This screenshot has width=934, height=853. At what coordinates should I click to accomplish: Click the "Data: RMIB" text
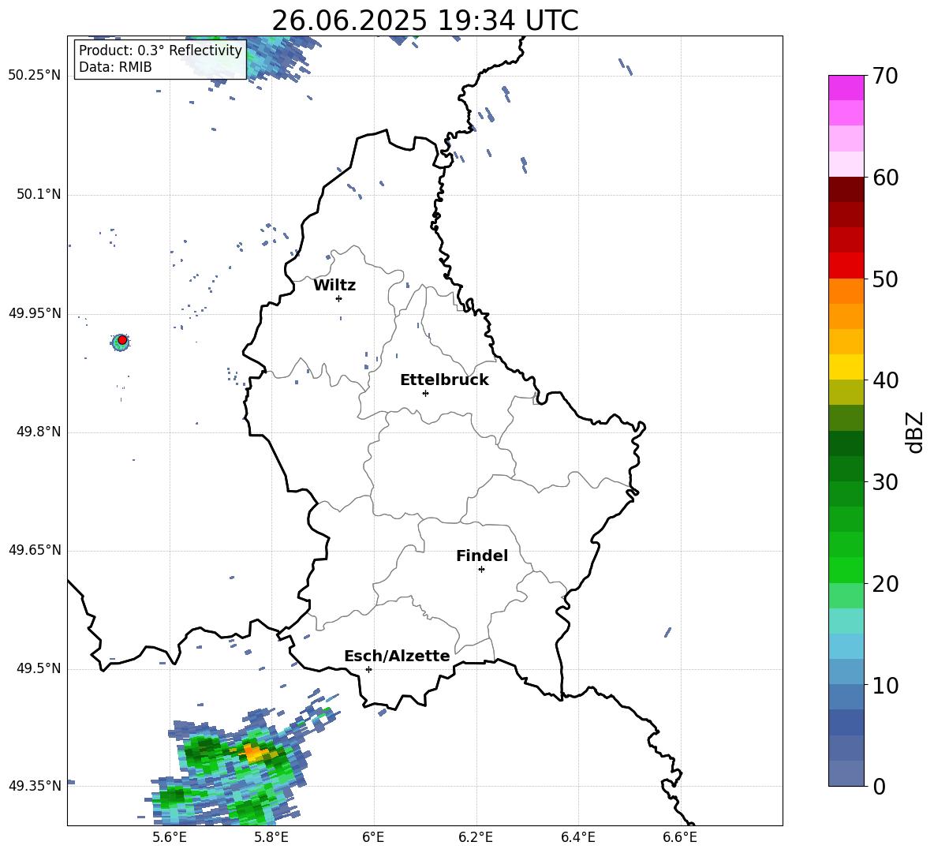coord(115,67)
